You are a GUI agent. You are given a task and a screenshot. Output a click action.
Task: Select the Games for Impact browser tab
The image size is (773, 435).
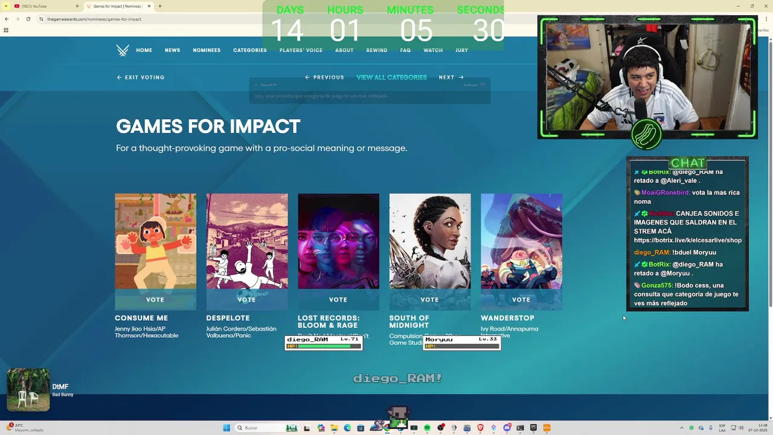point(118,6)
